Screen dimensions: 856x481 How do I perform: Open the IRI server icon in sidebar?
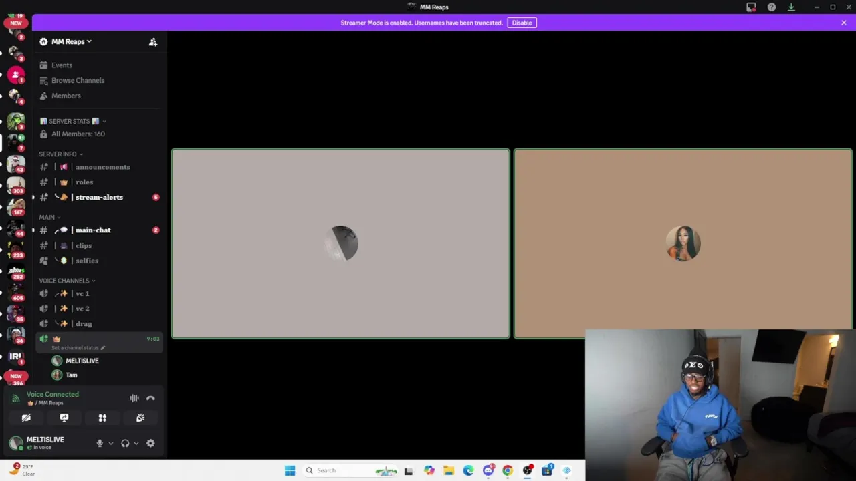pyautogui.click(x=16, y=357)
